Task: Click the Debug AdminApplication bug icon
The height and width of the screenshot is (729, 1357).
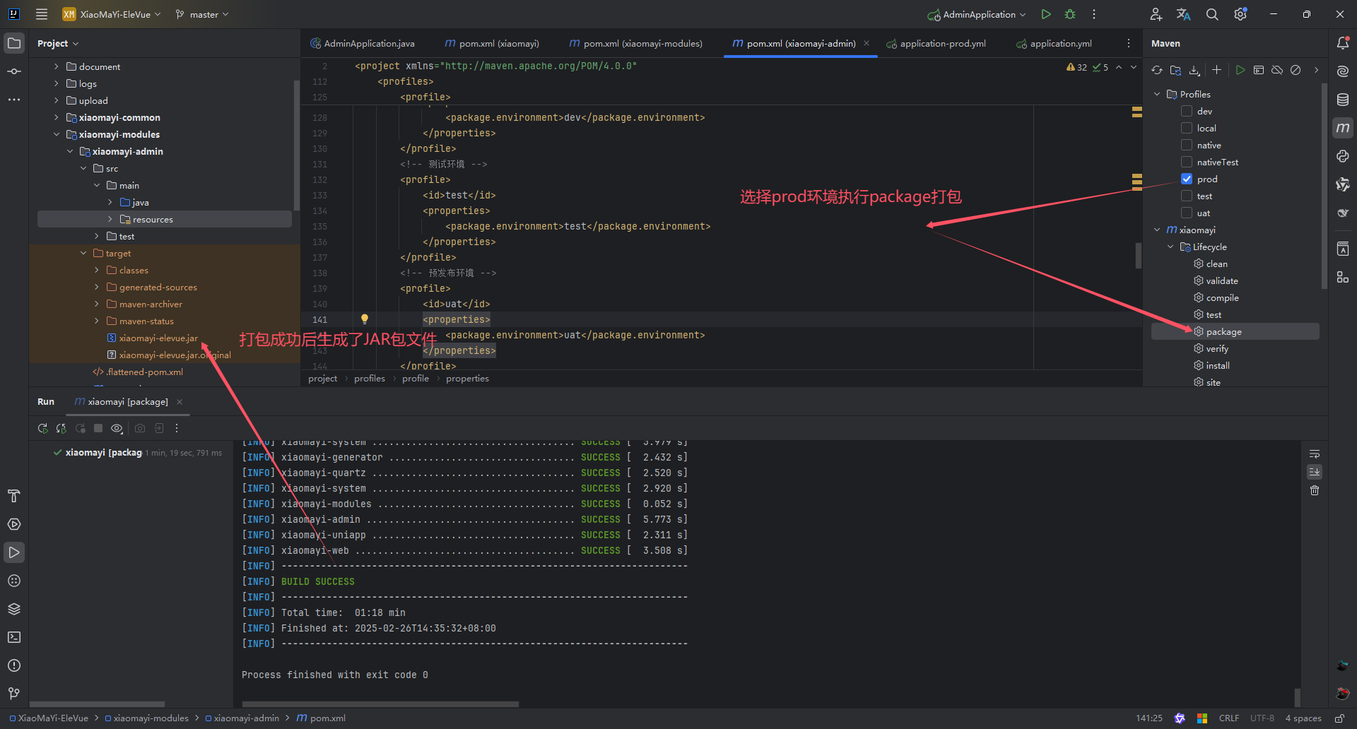Action: coord(1070,14)
